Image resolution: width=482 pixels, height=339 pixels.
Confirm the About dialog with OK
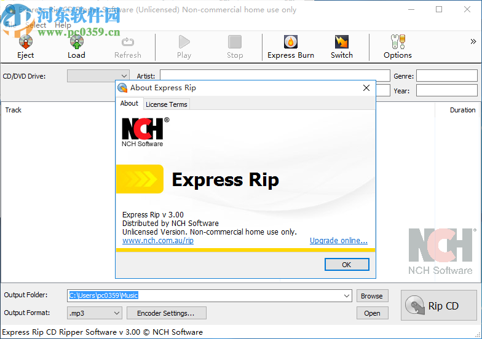(x=347, y=264)
